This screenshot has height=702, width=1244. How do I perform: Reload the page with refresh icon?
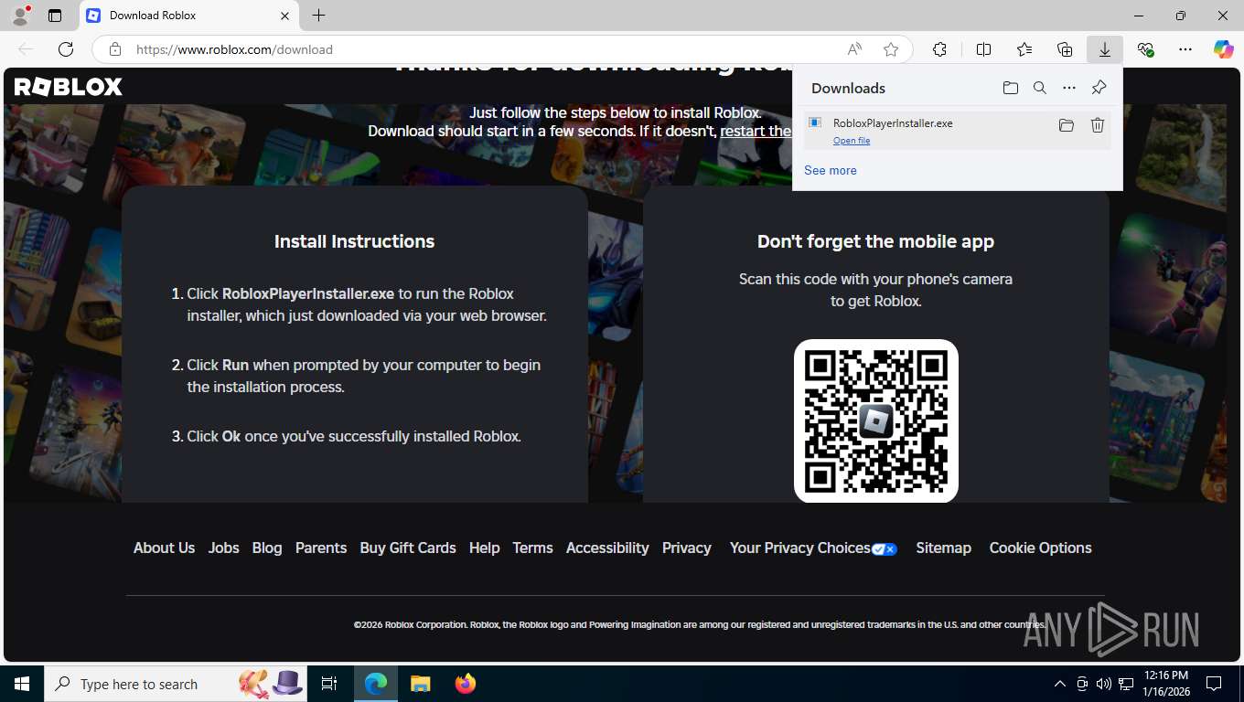click(x=66, y=49)
